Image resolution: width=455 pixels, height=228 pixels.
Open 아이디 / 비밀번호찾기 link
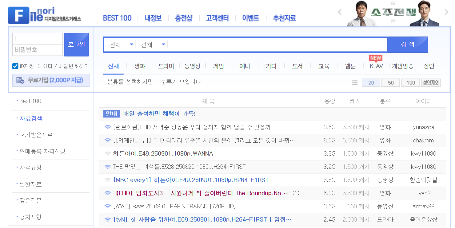tap(63, 66)
